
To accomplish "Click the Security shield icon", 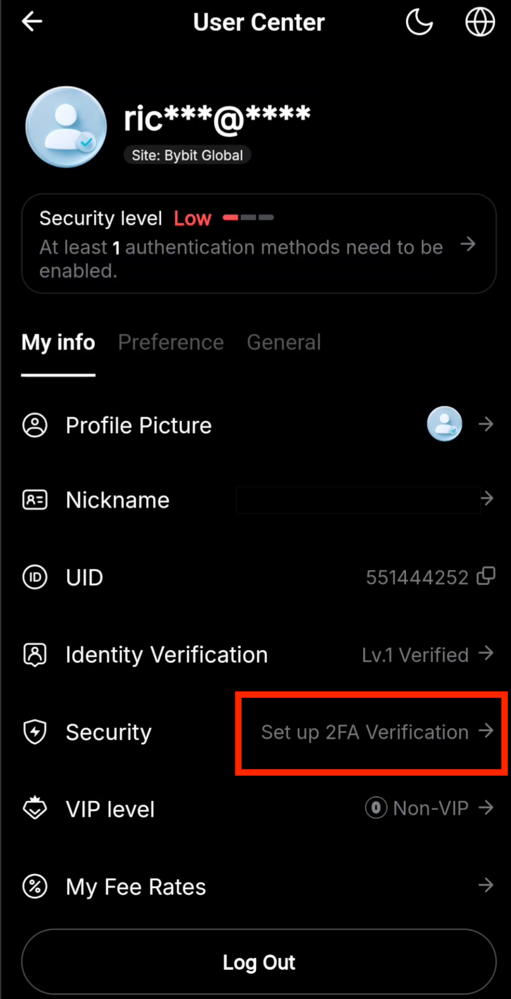I will pyautogui.click(x=35, y=732).
